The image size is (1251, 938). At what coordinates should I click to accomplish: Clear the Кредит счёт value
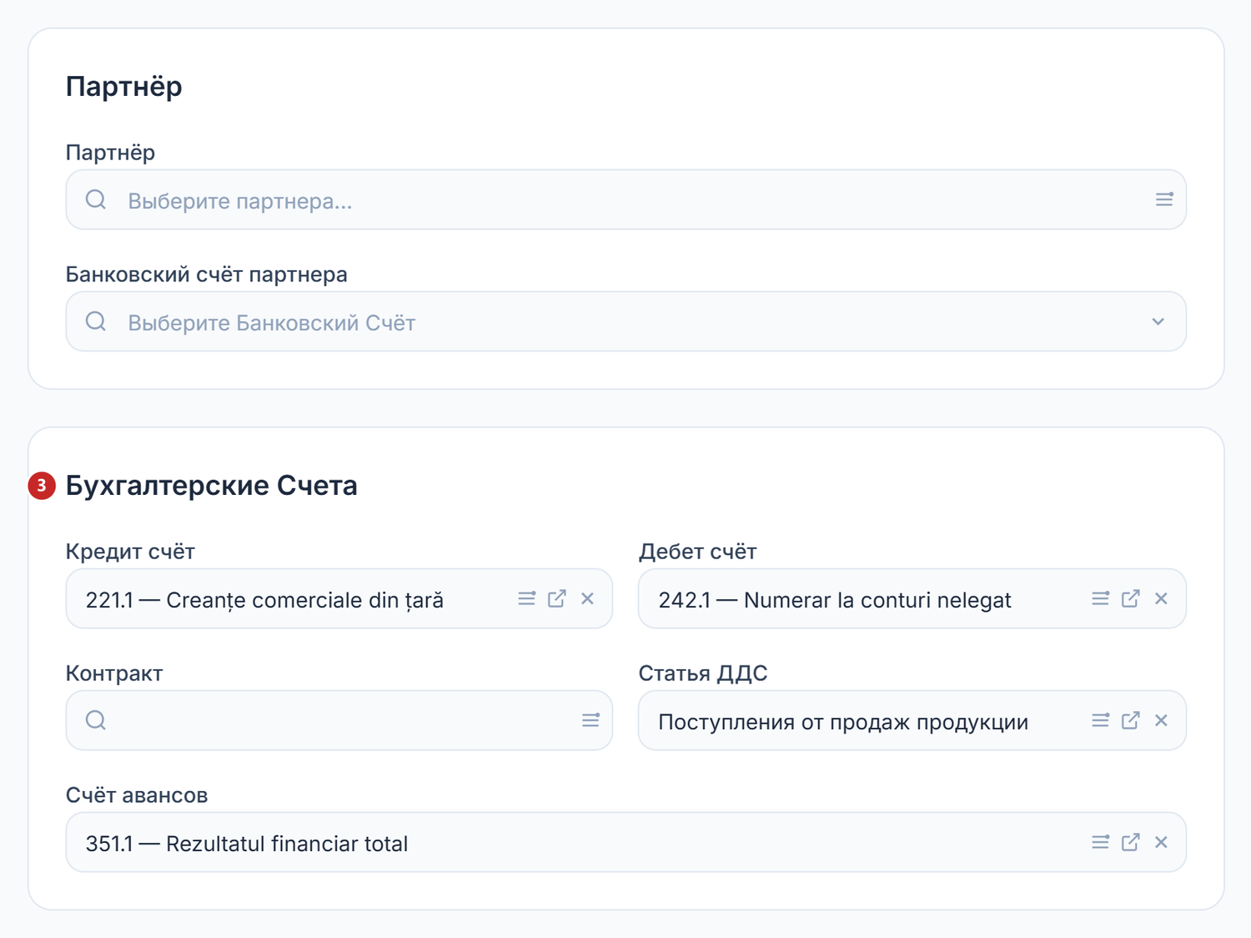[x=587, y=598]
